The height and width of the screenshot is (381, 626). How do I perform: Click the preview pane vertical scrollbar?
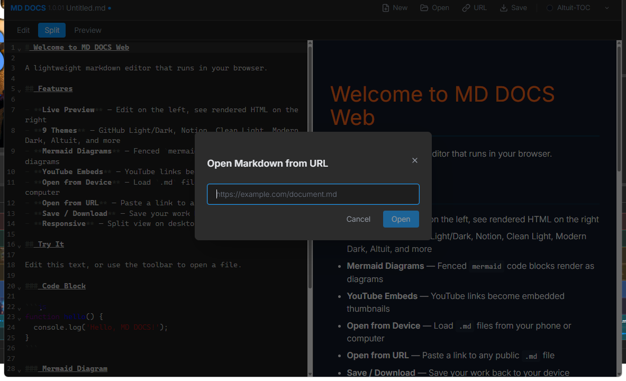point(619,108)
